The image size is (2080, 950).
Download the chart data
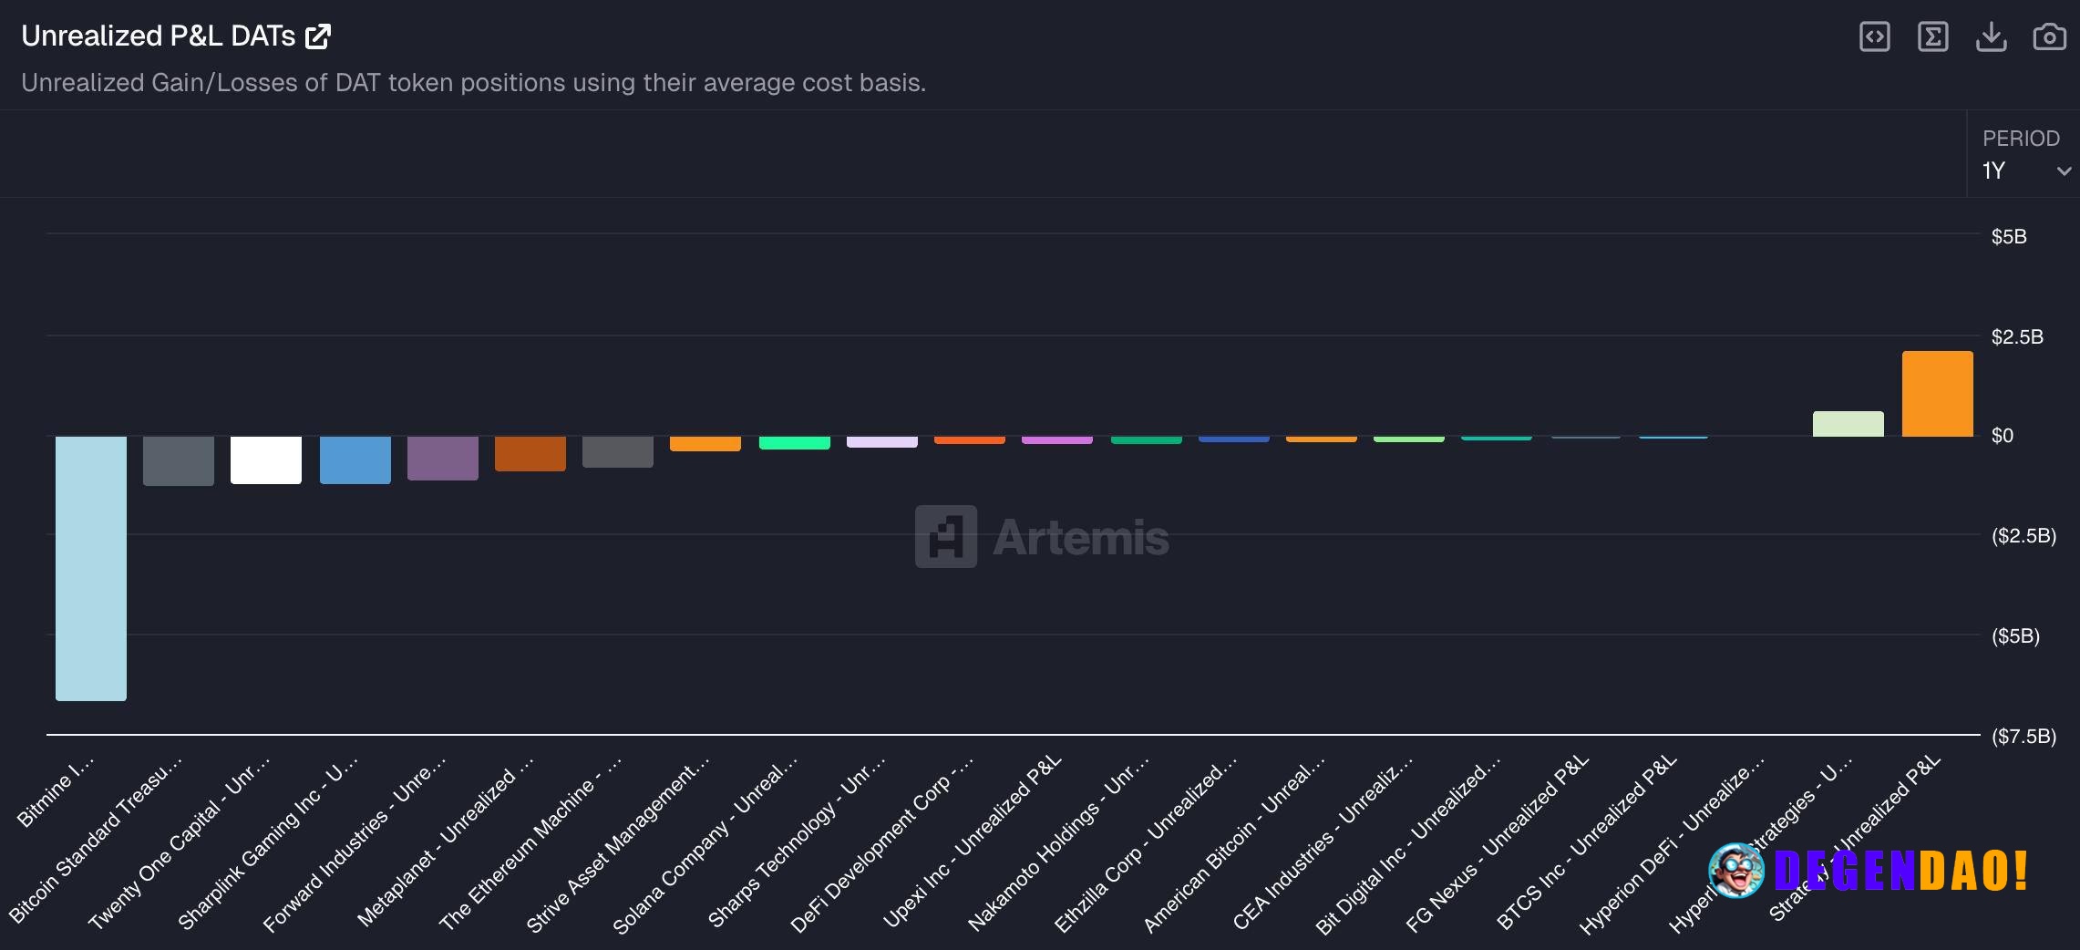pos(1992,37)
